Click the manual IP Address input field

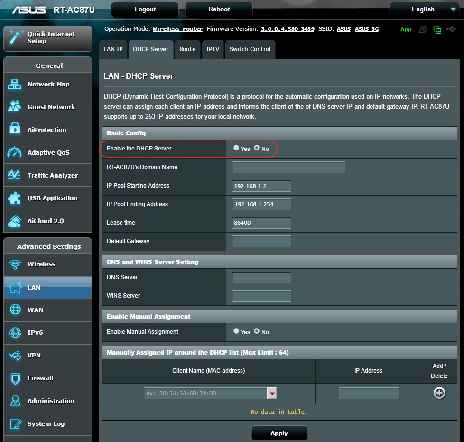point(369,394)
